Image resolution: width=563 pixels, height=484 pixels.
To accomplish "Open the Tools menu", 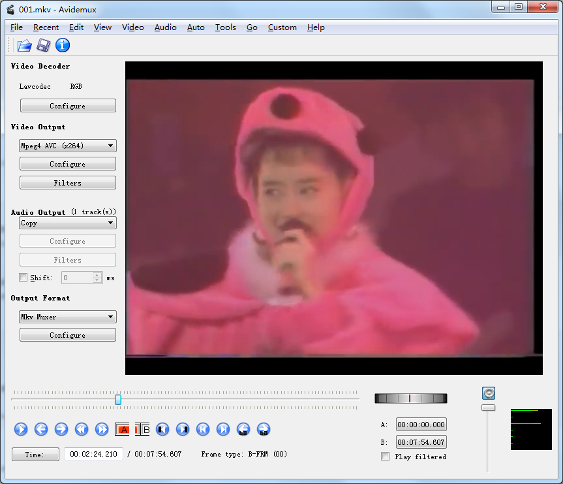I will pos(225,27).
